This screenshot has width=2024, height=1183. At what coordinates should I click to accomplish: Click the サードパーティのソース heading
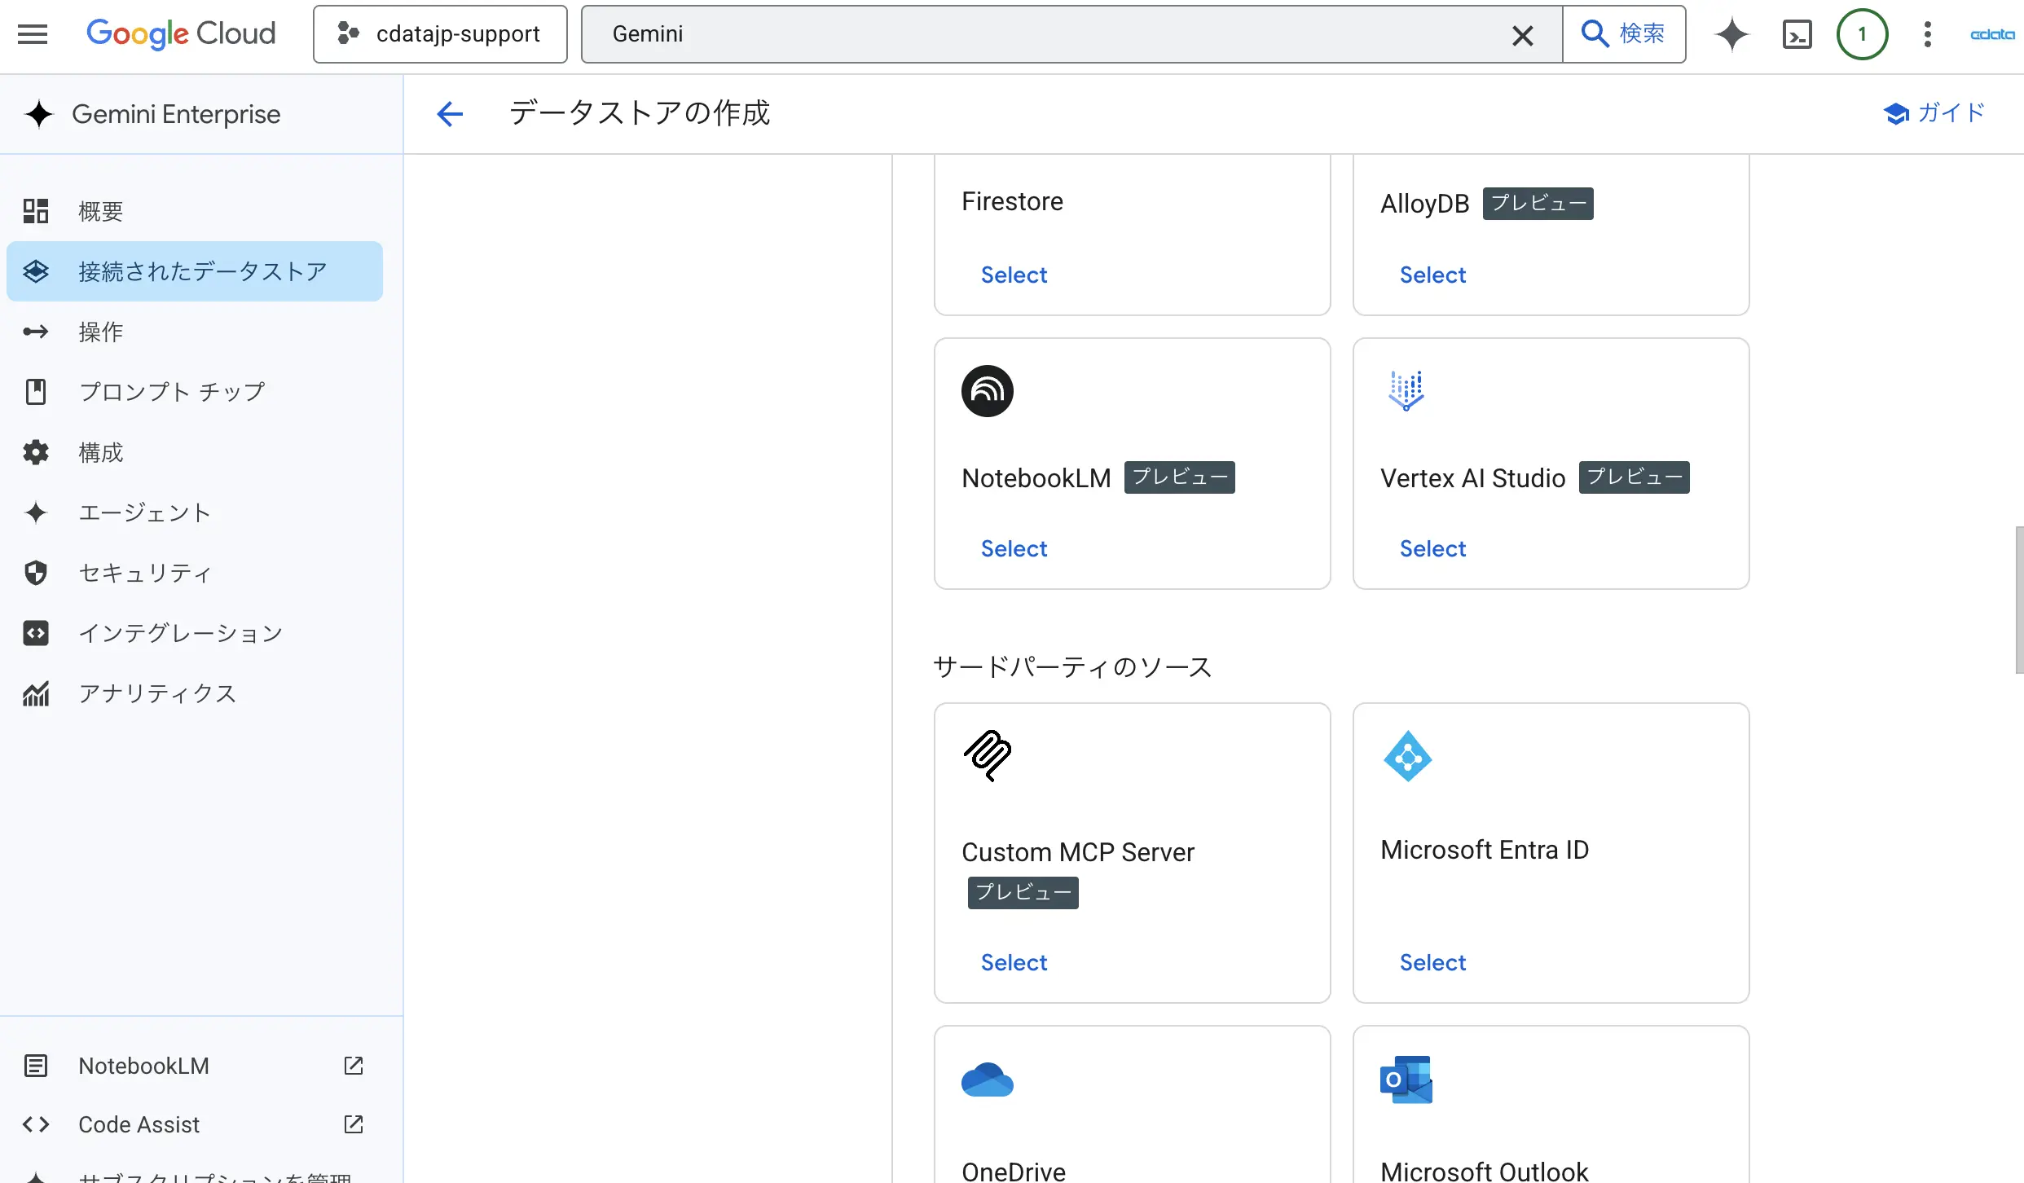coord(1072,666)
